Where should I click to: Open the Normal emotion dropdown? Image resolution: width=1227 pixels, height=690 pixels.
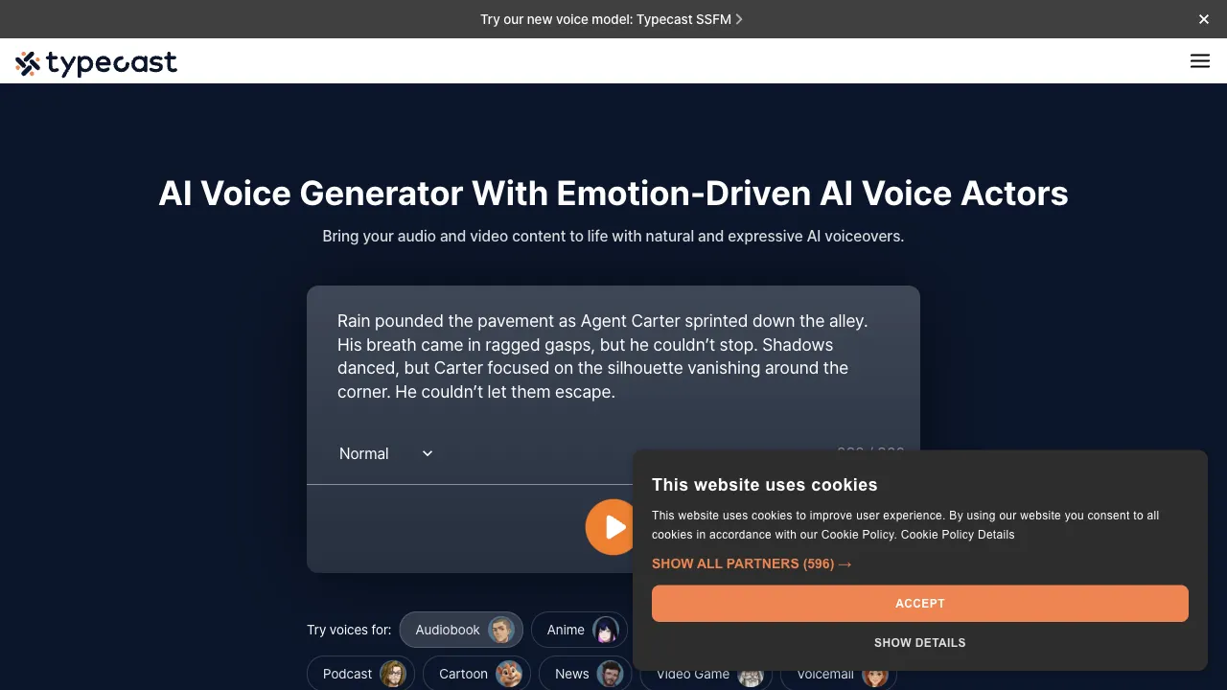point(386,453)
